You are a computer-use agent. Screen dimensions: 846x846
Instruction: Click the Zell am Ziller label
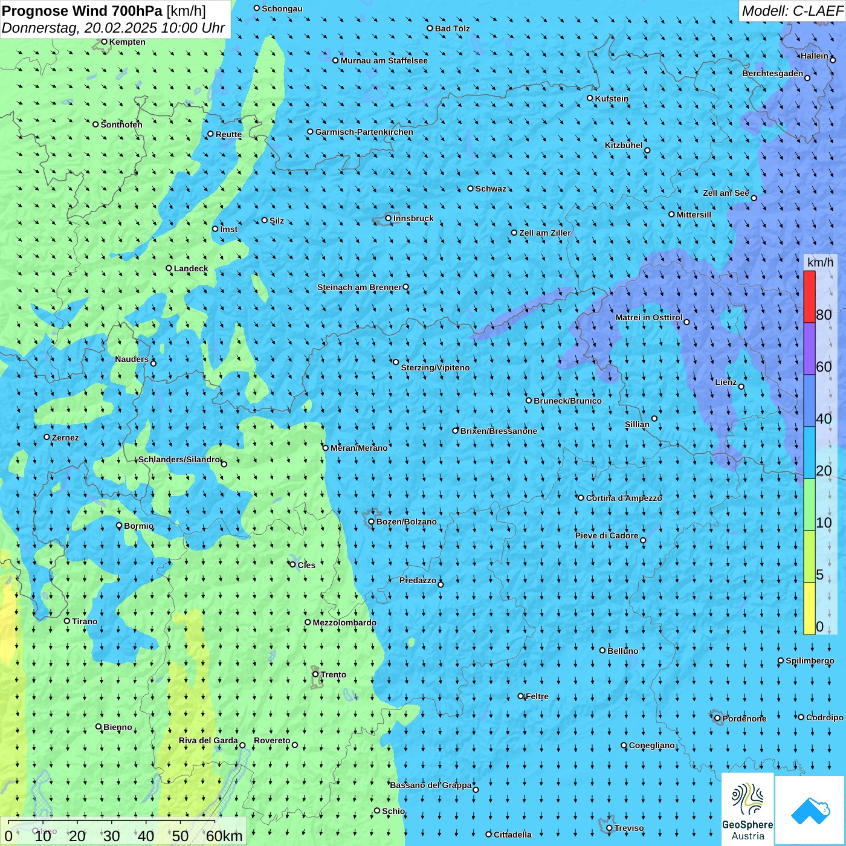[x=545, y=233]
